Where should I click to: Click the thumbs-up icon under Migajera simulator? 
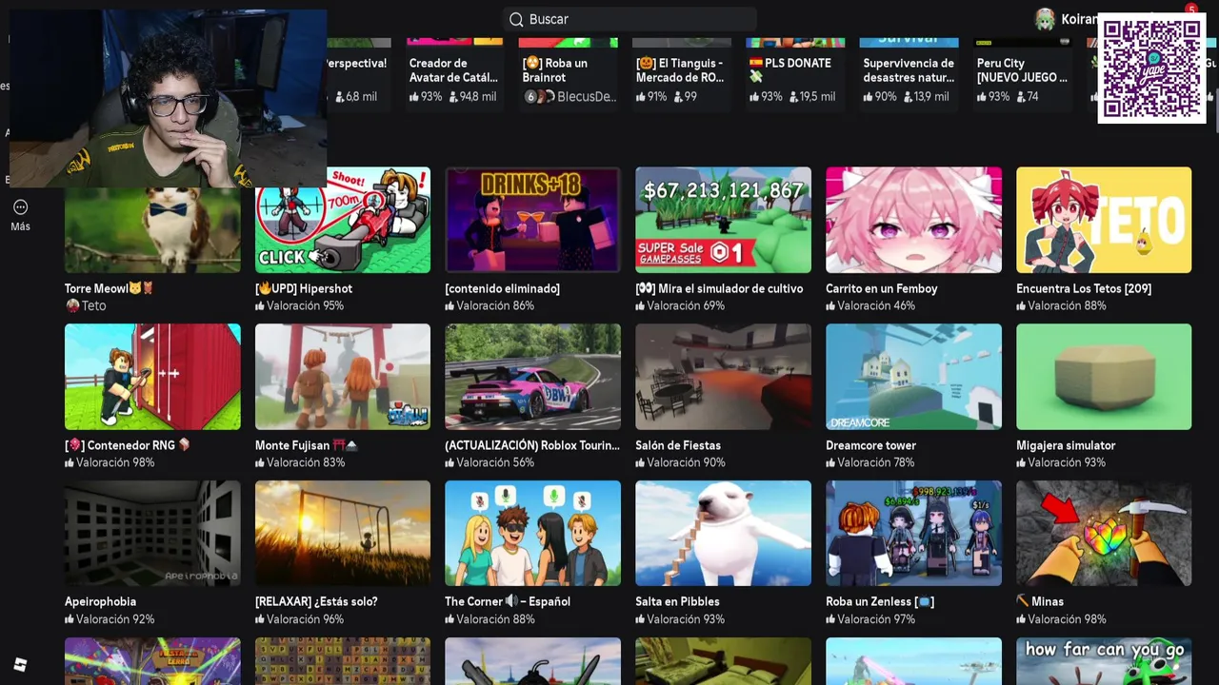(1021, 462)
